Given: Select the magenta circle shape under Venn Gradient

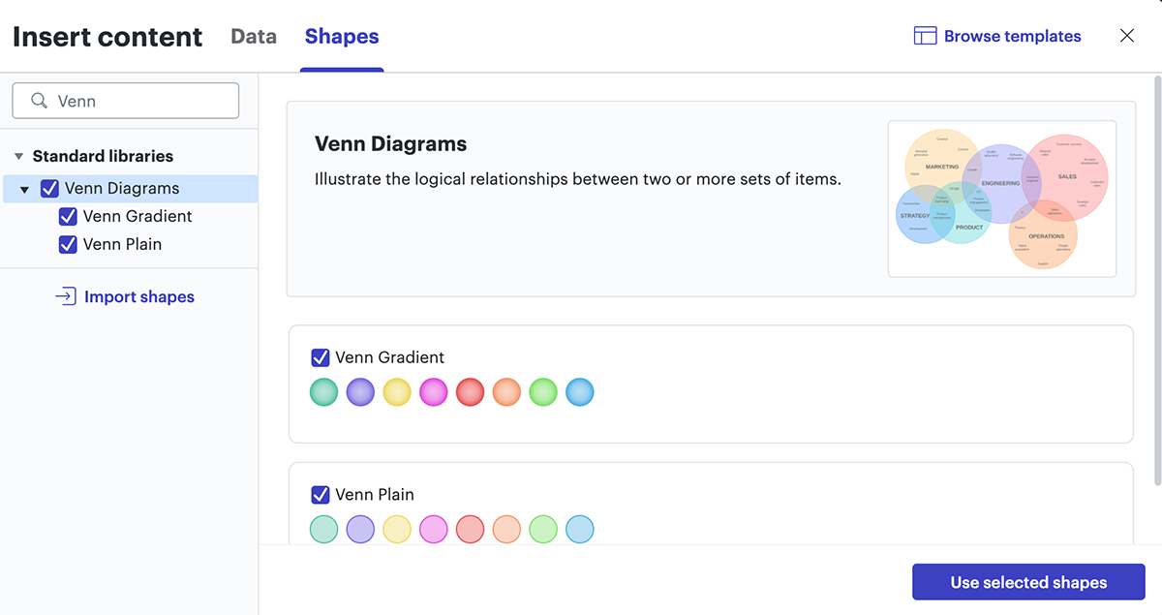Looking at the screenshot, I should (434, 392).
